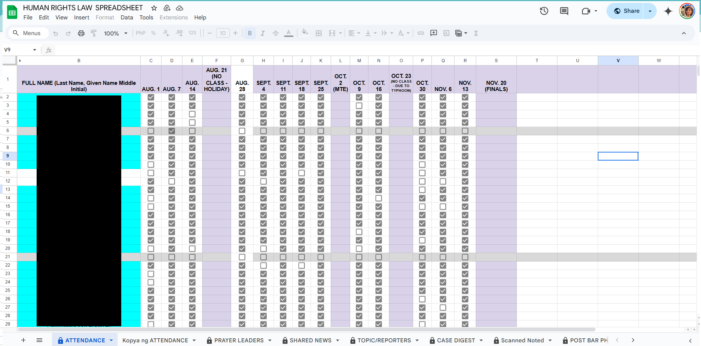This screenshot has height=346, width=701.
Task: Switch to the PRAYER LEADERS sheet tab
Action: 239,340
